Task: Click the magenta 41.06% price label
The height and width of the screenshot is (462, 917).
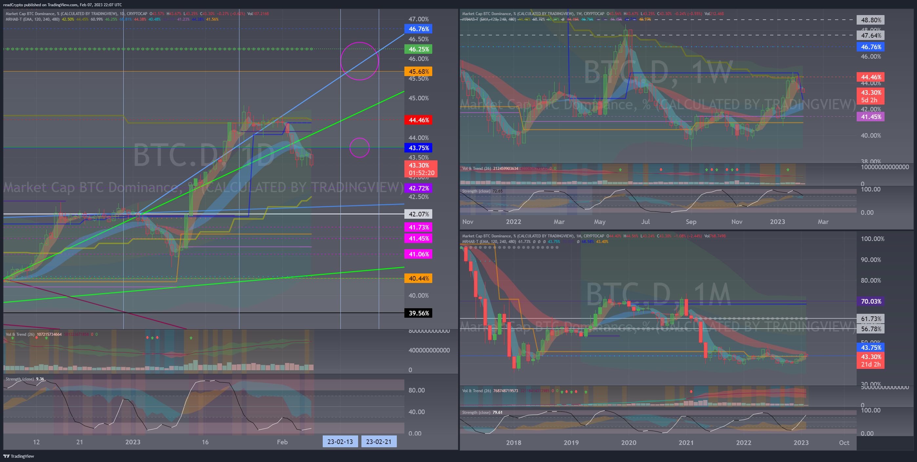Action: coord(418,254)
